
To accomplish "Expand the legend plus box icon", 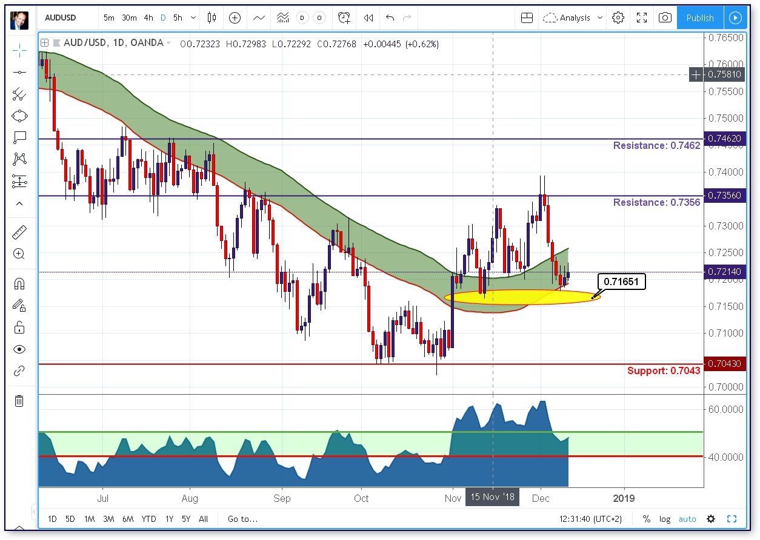I will pos(44,43).
